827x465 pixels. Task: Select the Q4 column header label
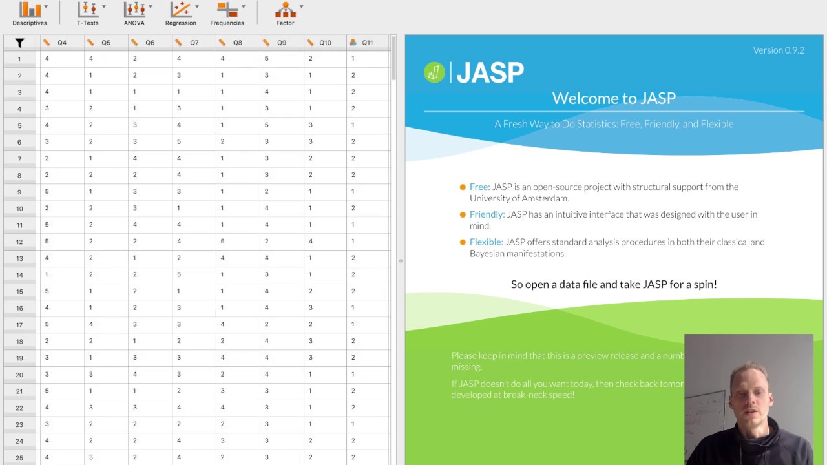click(62, 43)
